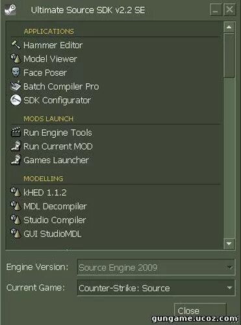Image resolution: width=241 pixels, height=325 pixels.
Task: Click the Model Viewer icon
Action: 16,58
